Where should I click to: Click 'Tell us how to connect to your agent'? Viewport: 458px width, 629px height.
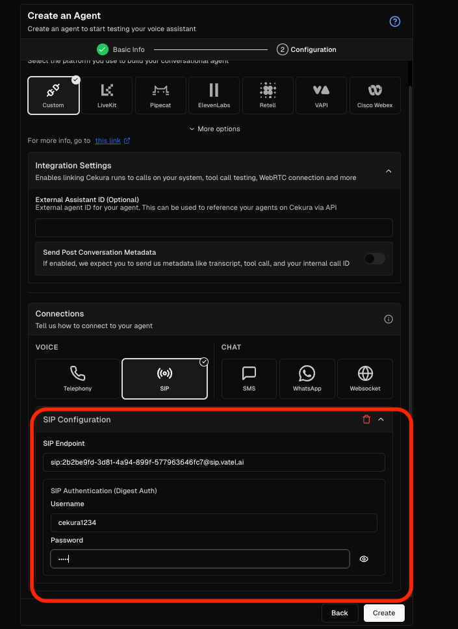[x=94, y=326]
